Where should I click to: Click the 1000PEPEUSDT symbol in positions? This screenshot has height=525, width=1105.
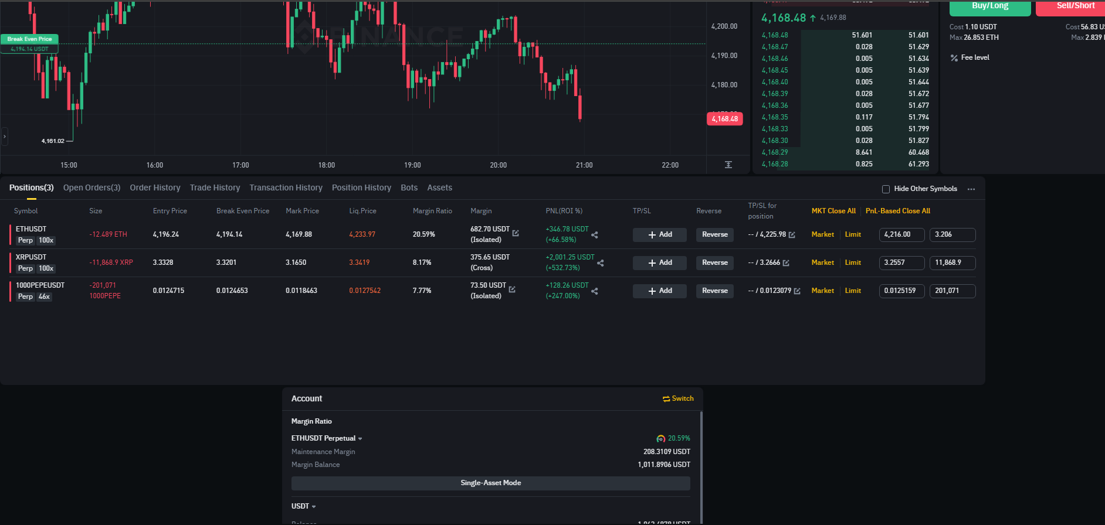40,285
